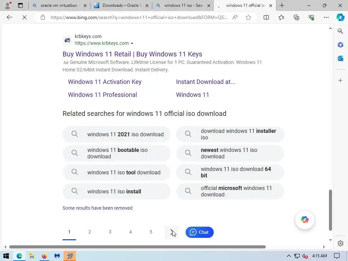
Task: Click the network tray icon
Action: coord(297,256)
